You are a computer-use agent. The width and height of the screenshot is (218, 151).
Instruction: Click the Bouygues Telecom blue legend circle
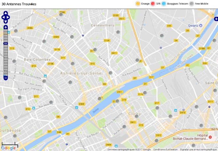[x=164, y=4]
